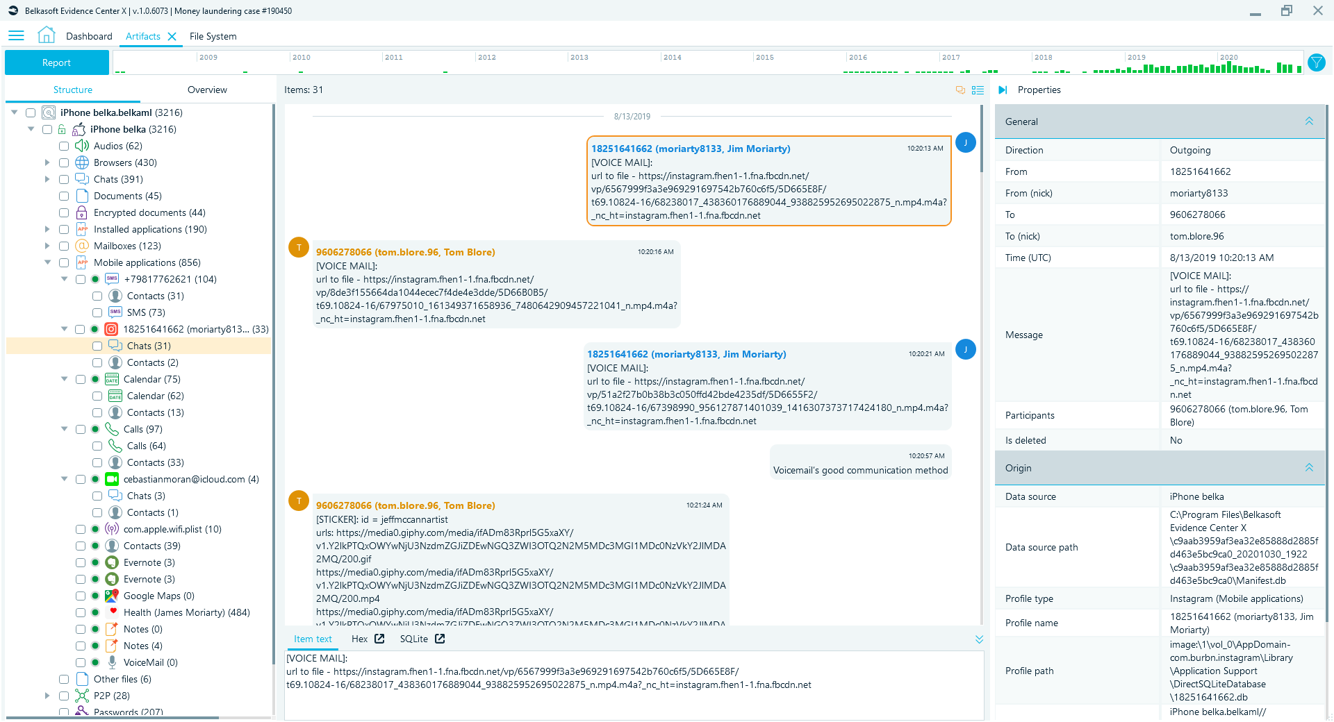Expand the Installed applications node
Image resolution: width=1334 pixels, height=722 pixels.
(x=47, y=229)
